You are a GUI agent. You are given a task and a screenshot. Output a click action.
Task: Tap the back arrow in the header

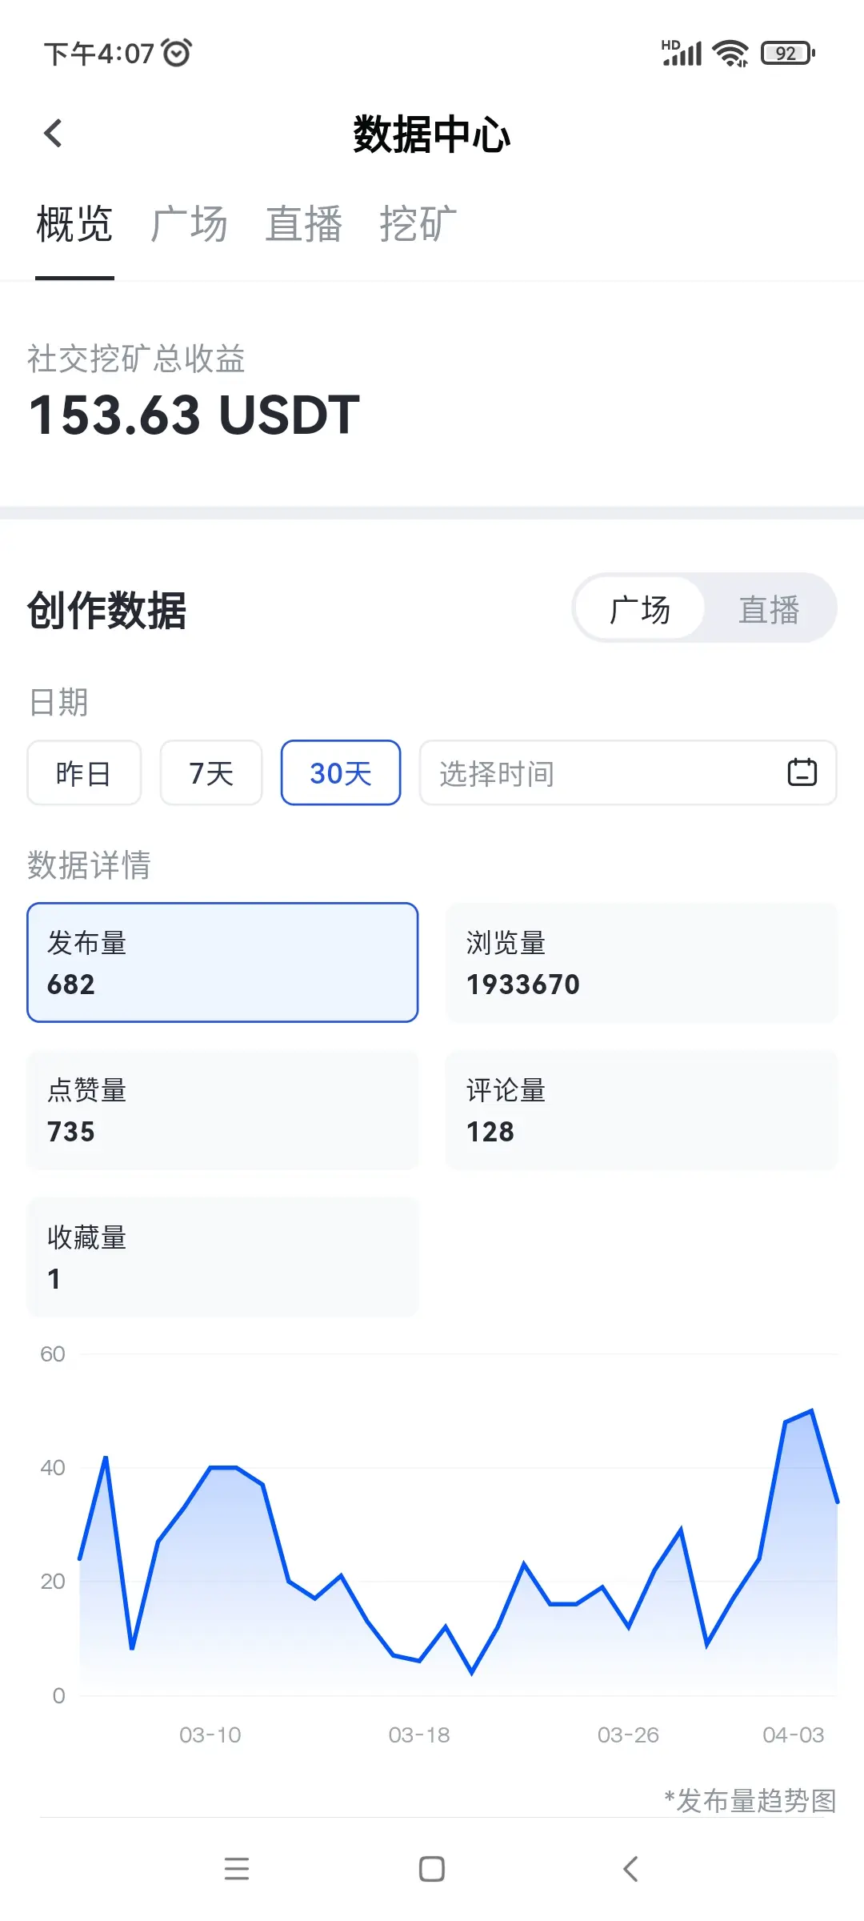click(x=54, y=134)
